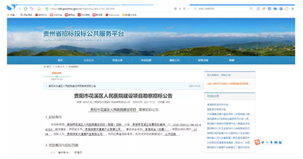Open the 贵阳银行公共卫生 sidebar link
303x159 pixels.
[x=229, y=128]
